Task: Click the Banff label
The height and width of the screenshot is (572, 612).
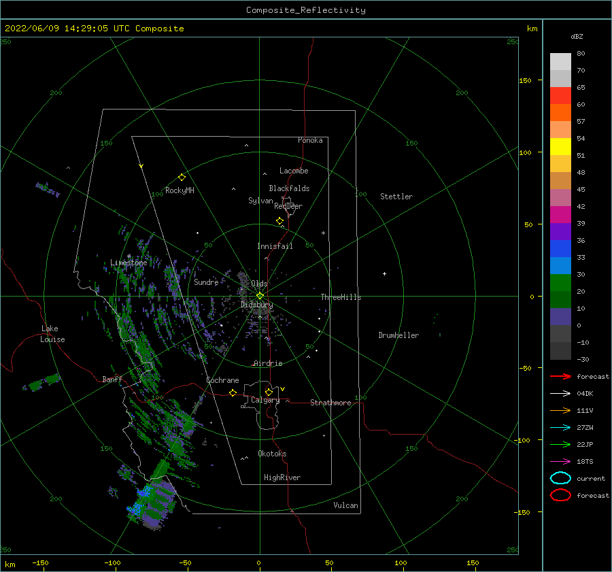Action: [x=112, y=379]
